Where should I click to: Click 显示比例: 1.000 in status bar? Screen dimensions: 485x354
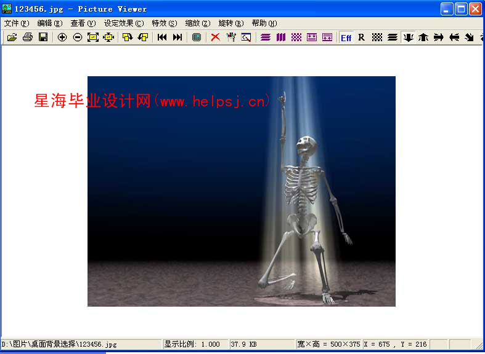point(192,344)
